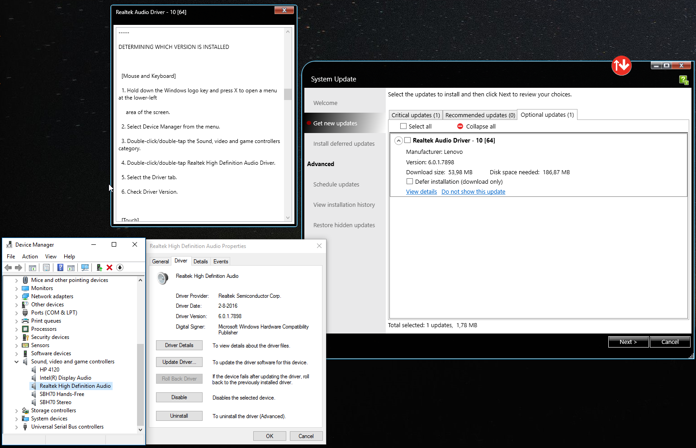Open the View menu in Device Manager
Screen dimensions: 696x448
coord(51,257)
